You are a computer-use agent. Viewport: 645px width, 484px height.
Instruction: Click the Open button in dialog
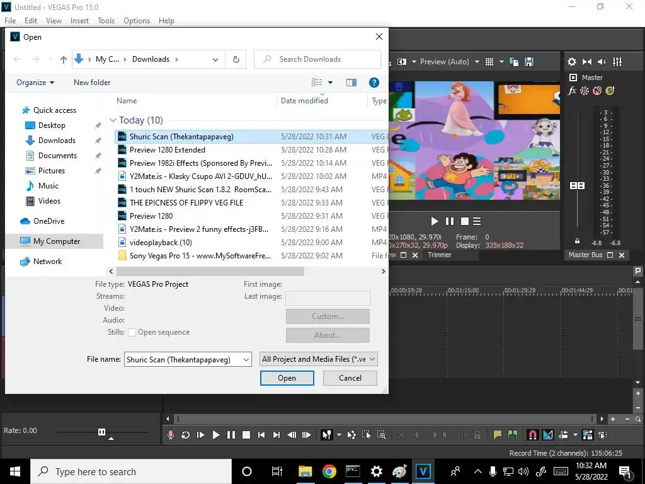point(287,378)
